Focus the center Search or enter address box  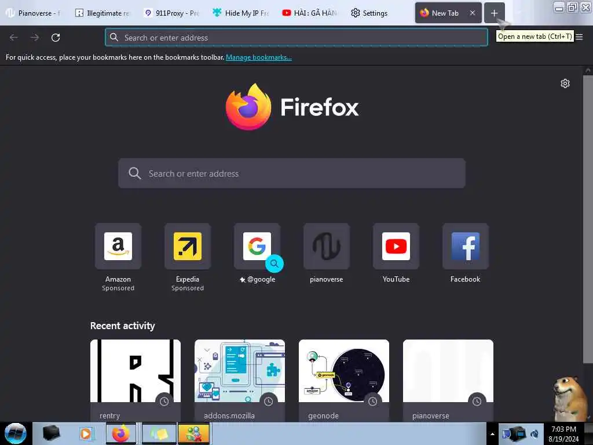(292, 173)
